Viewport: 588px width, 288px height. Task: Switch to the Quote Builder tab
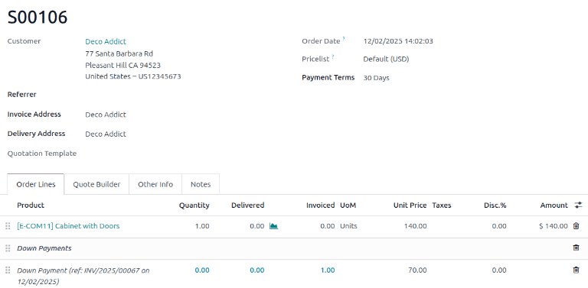pos(96,184)
